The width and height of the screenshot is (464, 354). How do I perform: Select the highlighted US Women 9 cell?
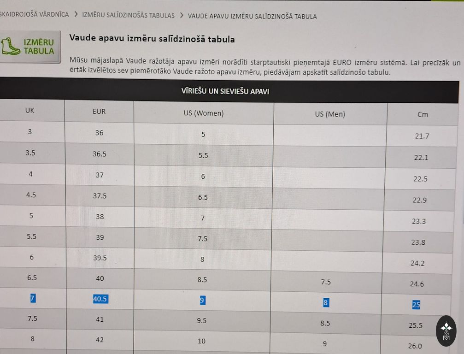tap(202, 301)
